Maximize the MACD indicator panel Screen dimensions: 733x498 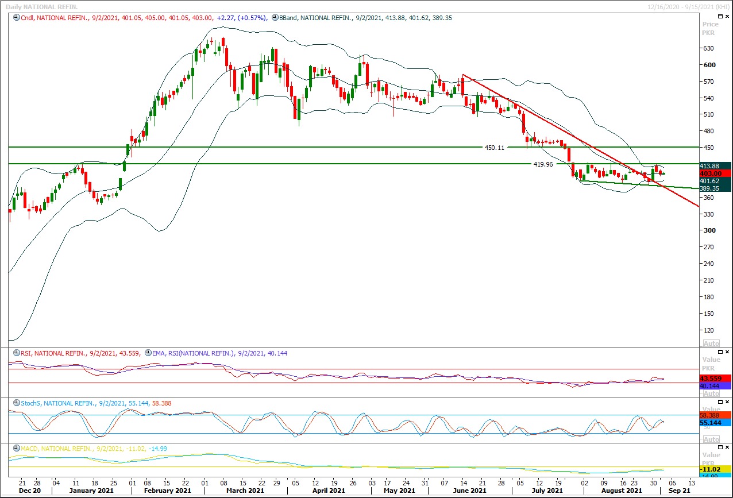720,447
